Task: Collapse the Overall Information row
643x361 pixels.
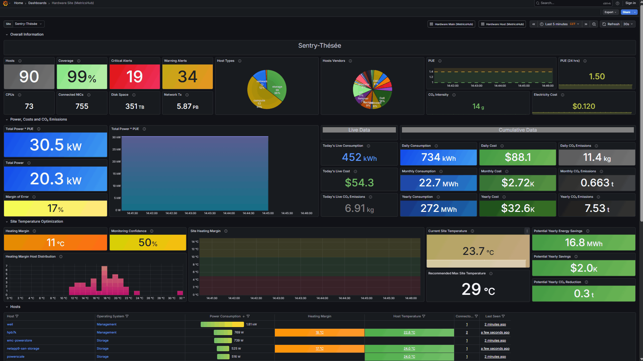Action: (x=7, y=35)
